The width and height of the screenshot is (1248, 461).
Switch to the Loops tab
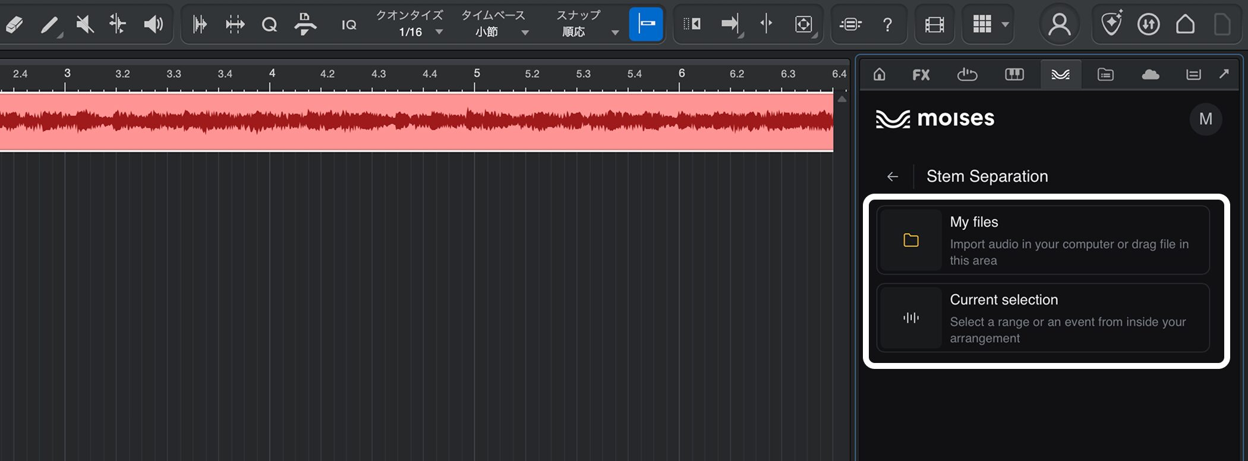tap(967, 74)
